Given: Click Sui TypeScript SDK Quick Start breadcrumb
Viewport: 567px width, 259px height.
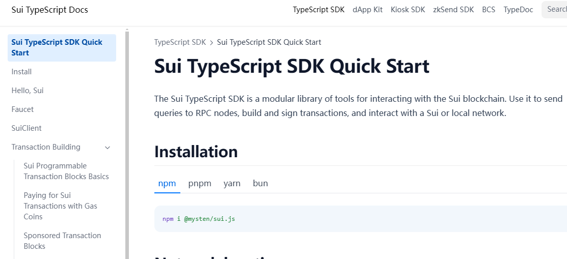Looking at the screenshot, I should point(269,42).
